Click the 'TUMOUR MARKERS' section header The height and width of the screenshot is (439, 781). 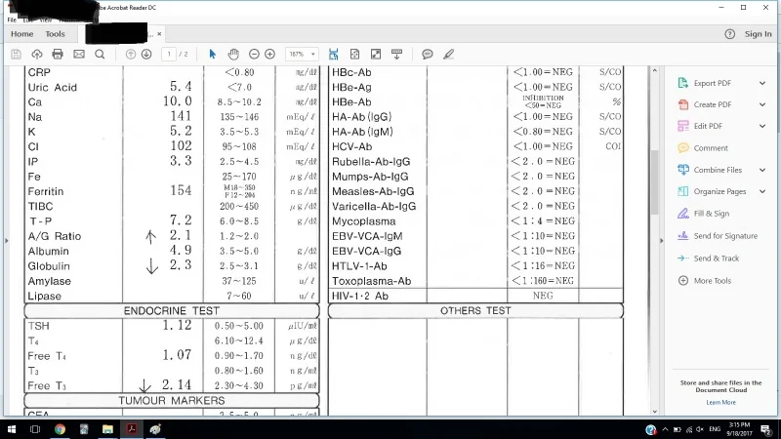pos(172,401)
